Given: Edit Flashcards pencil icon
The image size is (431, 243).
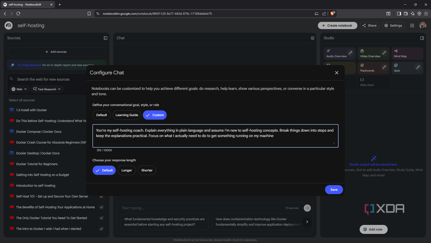Looking at the screenshot, I should pos(384,67).
